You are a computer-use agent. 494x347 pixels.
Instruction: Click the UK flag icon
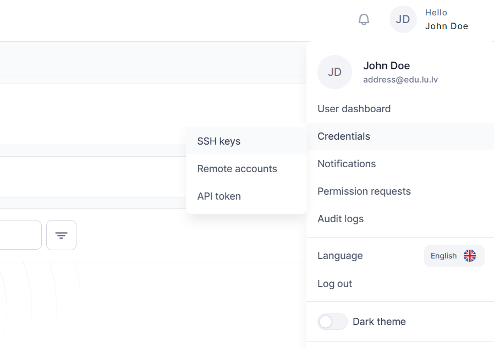(x=469, y=256)
